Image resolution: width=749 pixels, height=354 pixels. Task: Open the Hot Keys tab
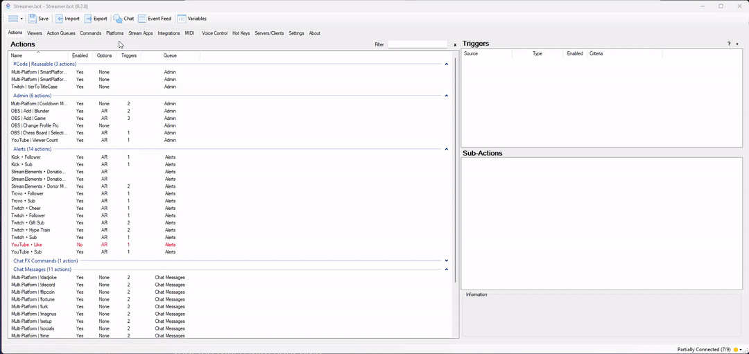pos(241,33)
